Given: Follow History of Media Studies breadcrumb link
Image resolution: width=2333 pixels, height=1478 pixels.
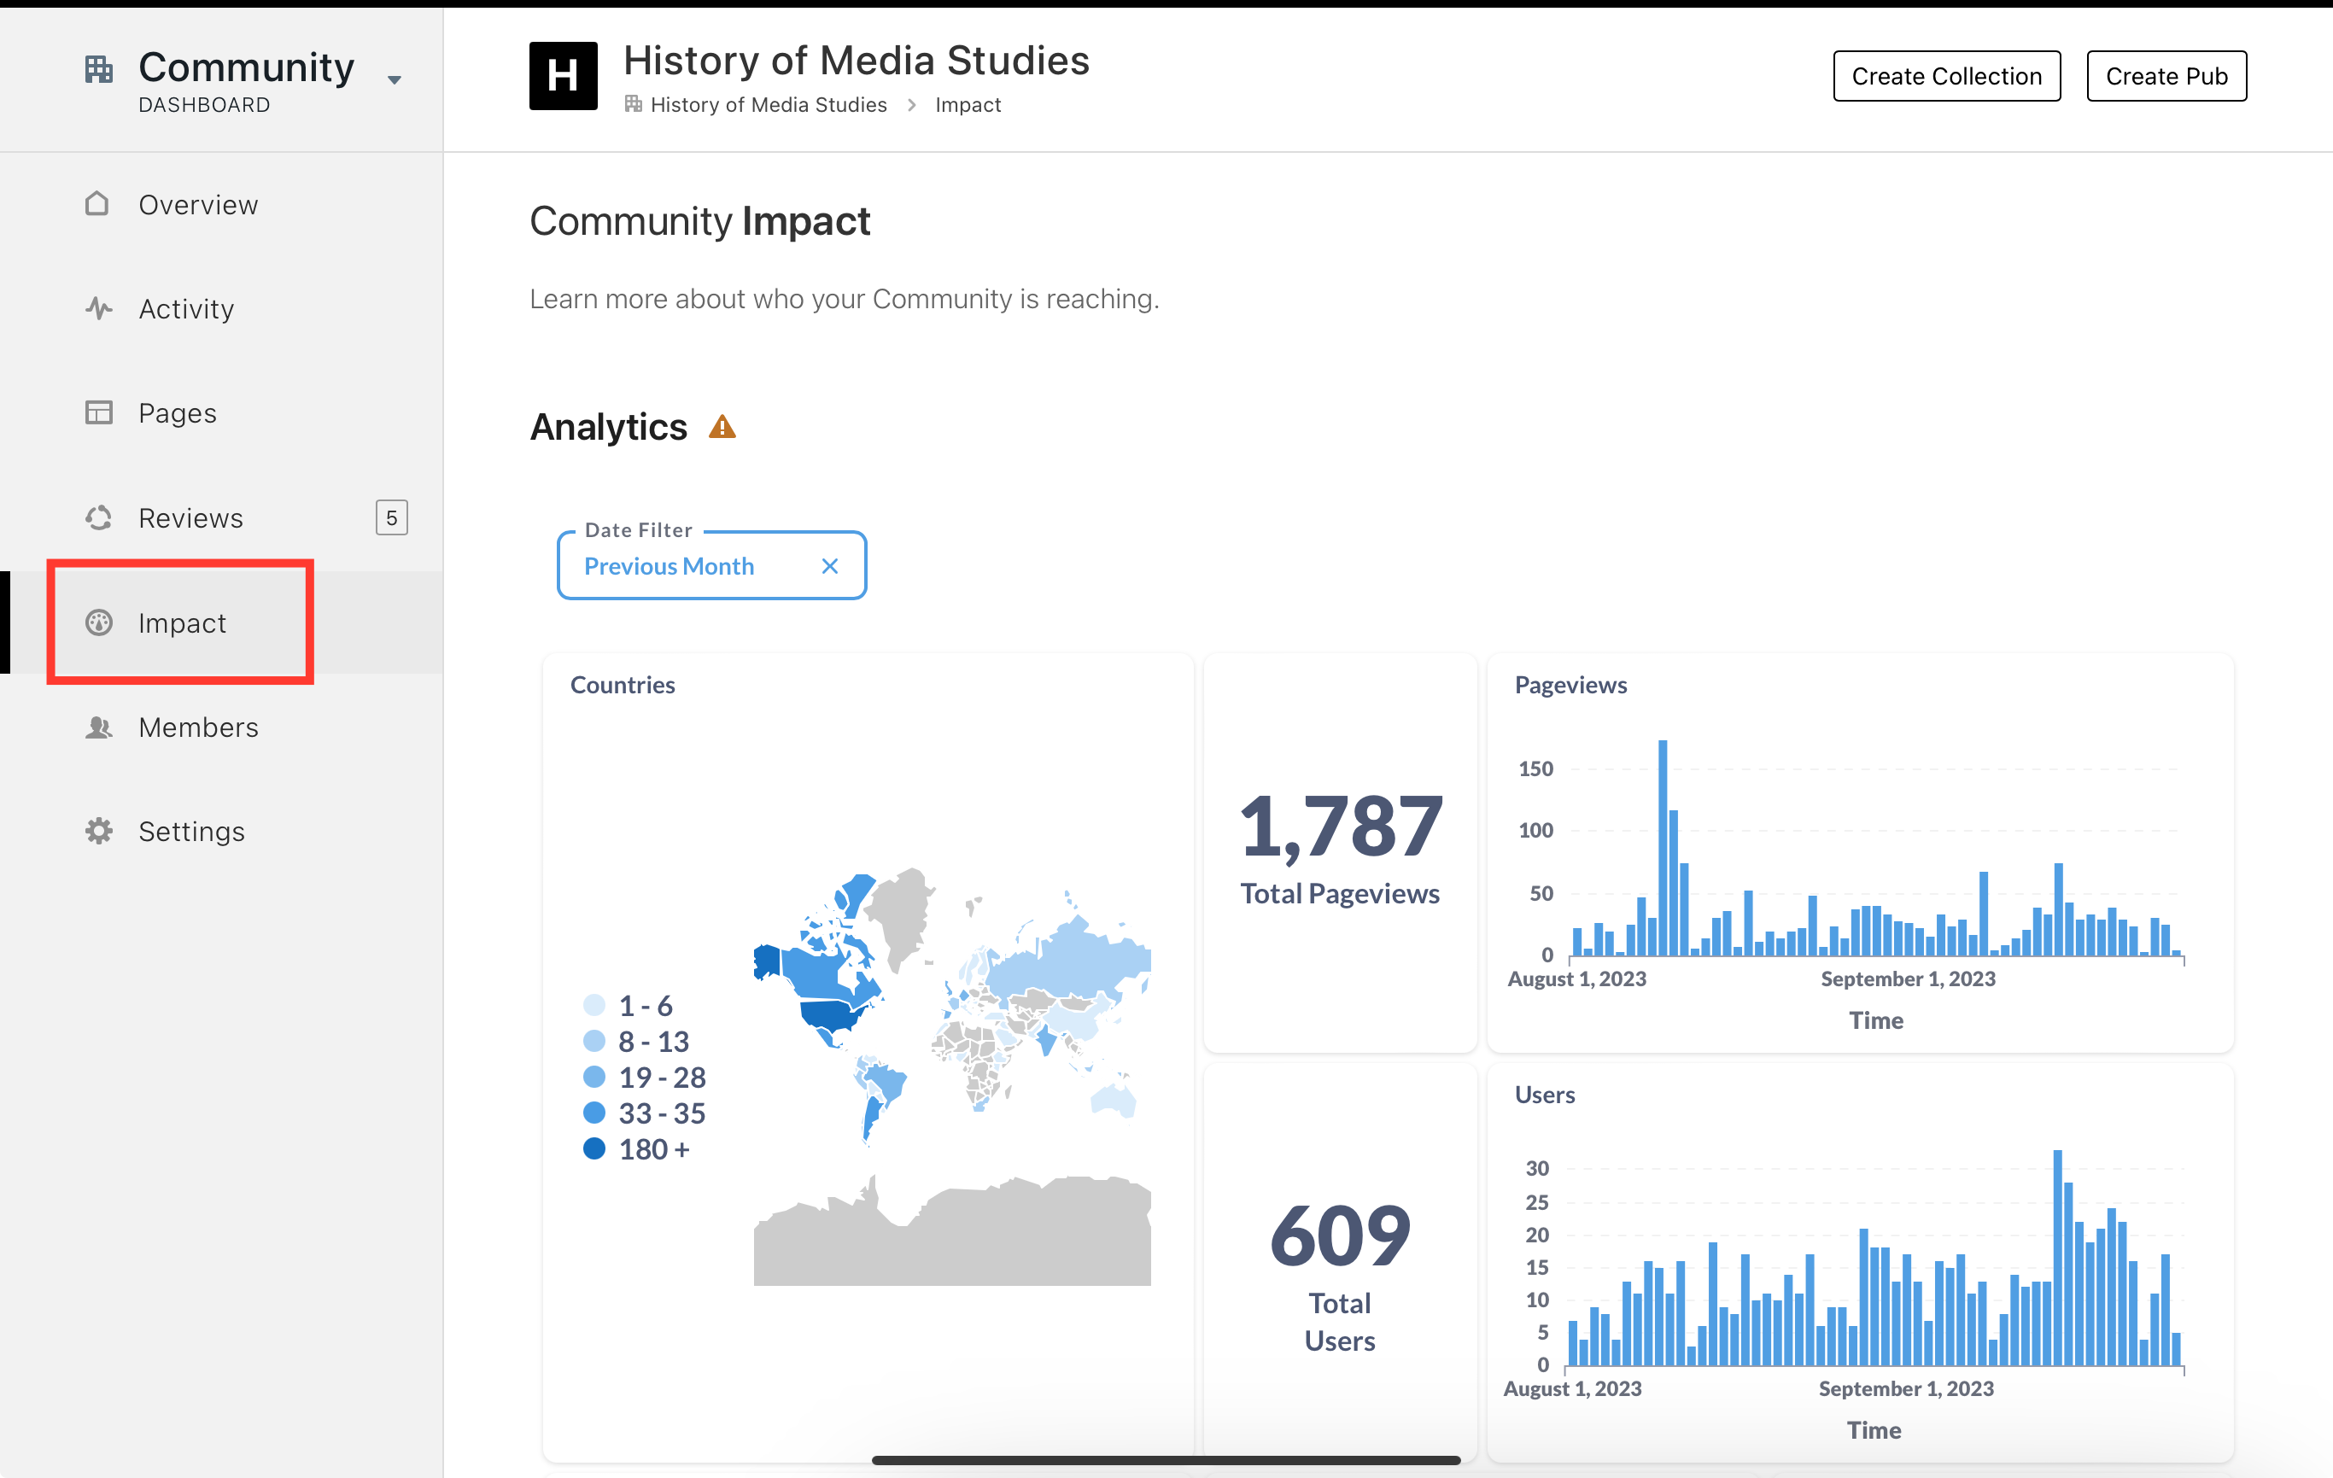Looking at the screenshot, I should tap(768, 105).
